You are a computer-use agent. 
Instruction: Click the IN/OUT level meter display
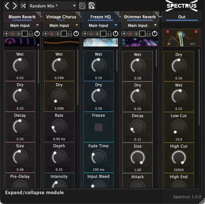[182, 38]
